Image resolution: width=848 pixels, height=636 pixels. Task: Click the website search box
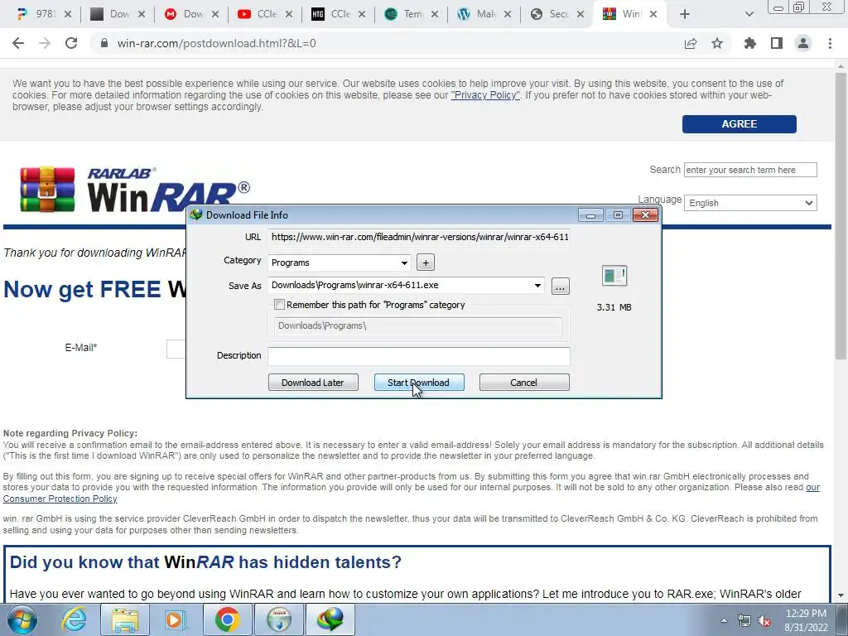tap(750, 170)
